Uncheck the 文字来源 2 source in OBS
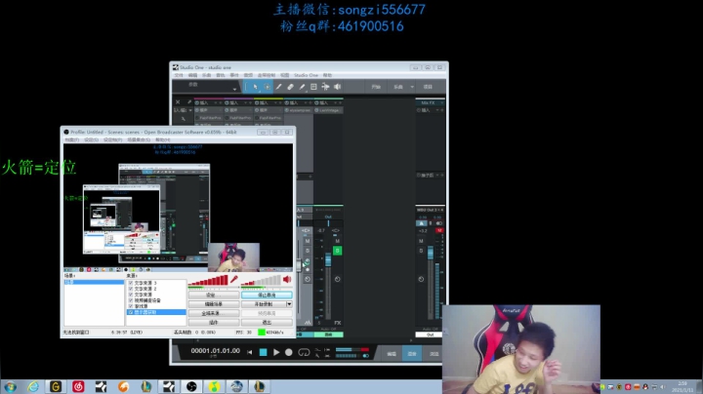 [x=131, y=289]
